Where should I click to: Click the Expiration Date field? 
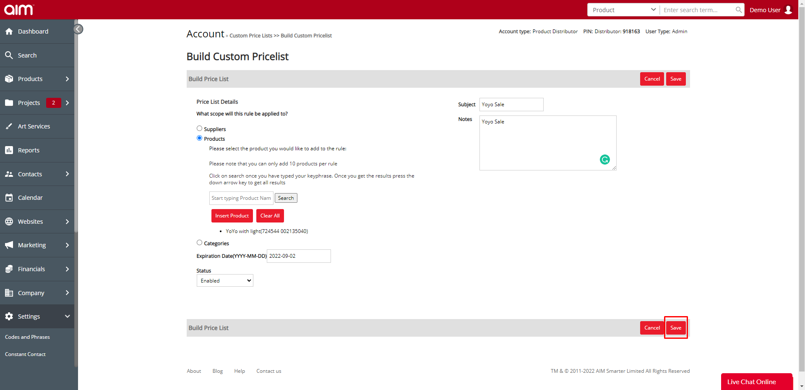tap(299, 256)
